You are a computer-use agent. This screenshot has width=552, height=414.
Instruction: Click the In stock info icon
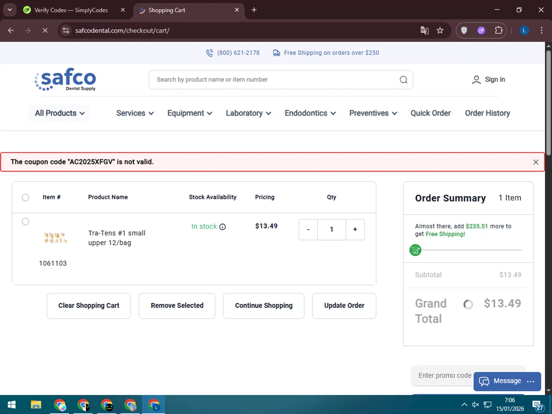(222, 227)
